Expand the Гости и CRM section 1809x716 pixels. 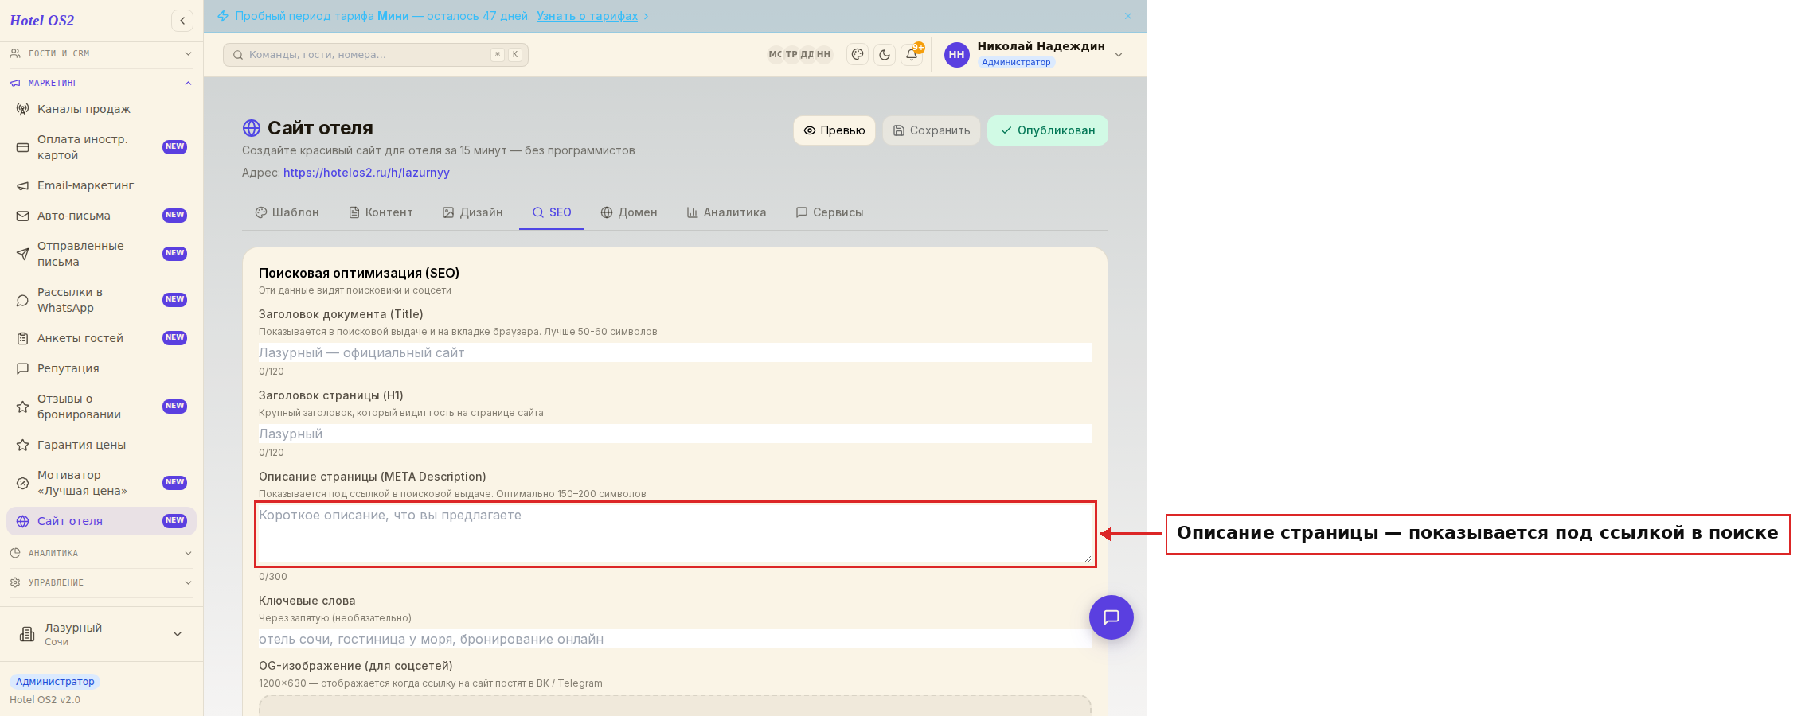[x=101, y=53]
